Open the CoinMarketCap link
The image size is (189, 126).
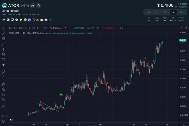coord(29,20)
